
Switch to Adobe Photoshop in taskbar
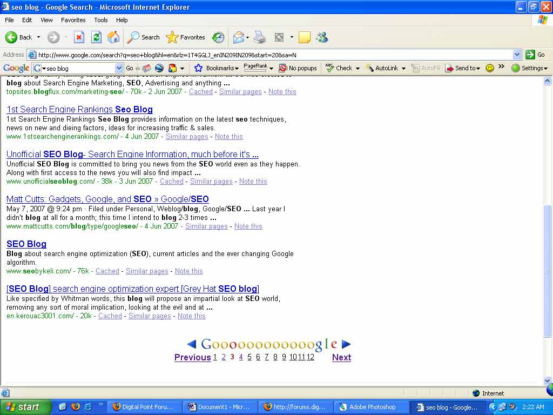click(x=370, y=407)
